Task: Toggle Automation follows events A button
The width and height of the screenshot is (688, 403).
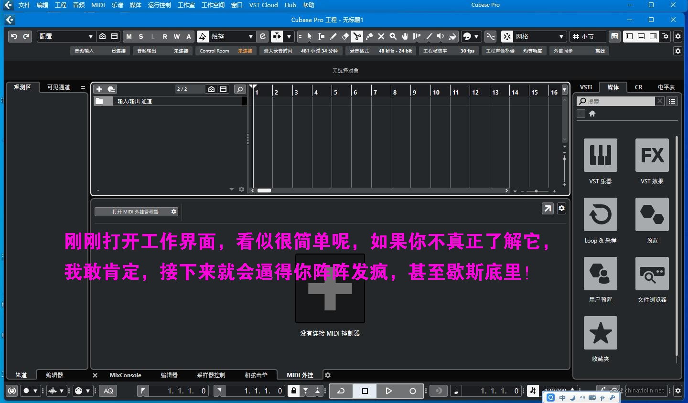Action: click(189, 36)
